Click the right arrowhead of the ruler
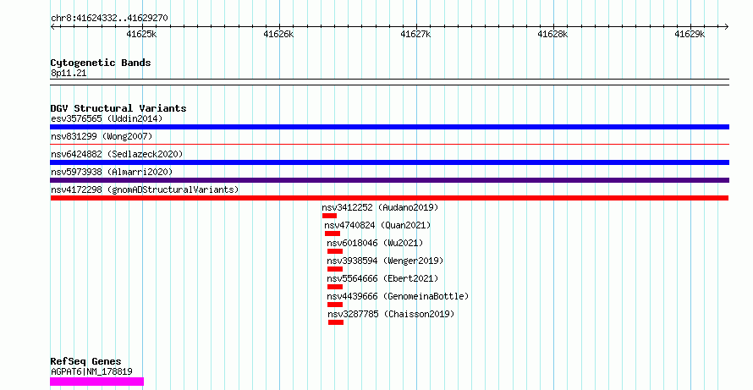This screenshot has height=390, width=753. pyautogui.click(x=727, y=27)
